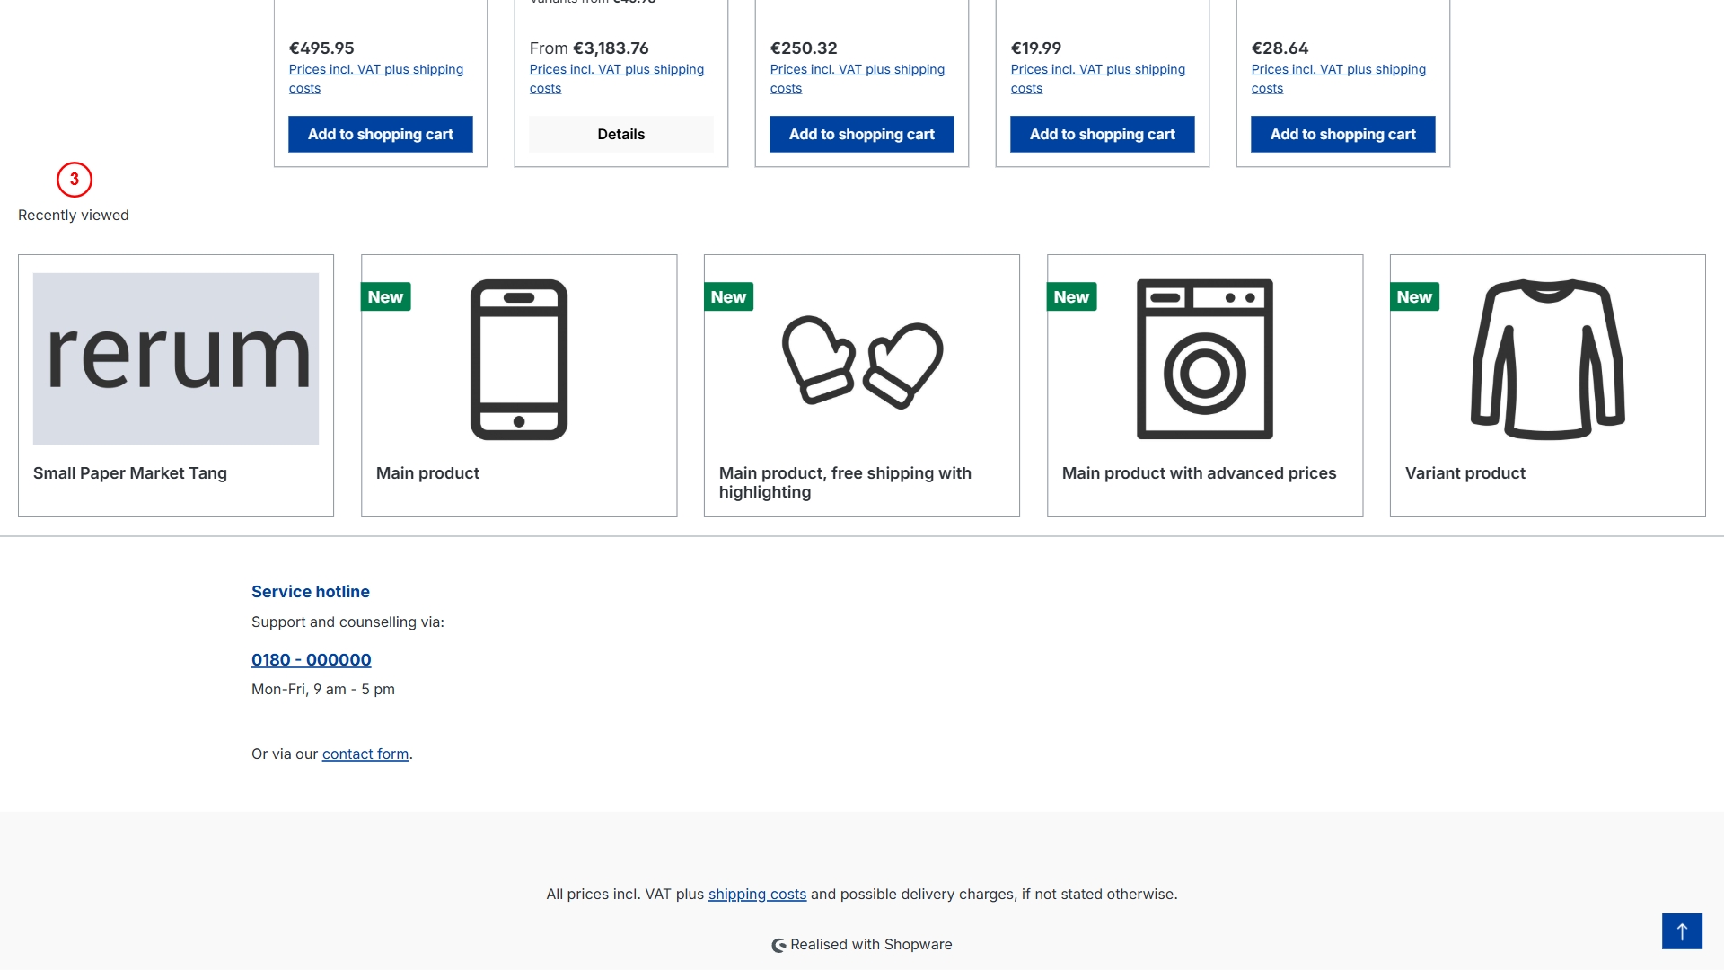1724x970 pixels.
Task: Open the contact form link
Action: pyautogui.click(x=365, y=754)
